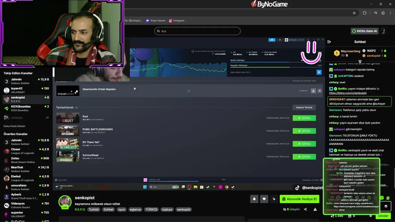Screen dimensions: 395x222
Task: Select the oyun tag
Action: click(x=122, y=210)
